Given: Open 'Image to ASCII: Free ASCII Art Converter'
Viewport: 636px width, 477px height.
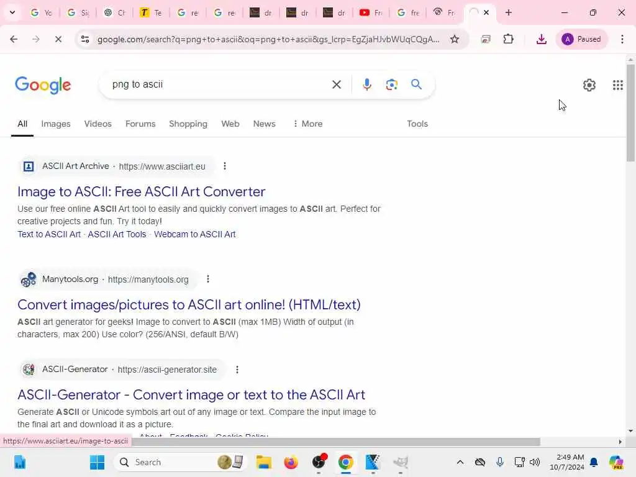Looking at the screenshot, I should click(x=141, y=191).
